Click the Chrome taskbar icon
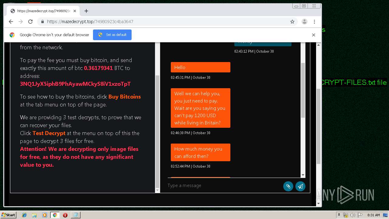This screenshot has width=389, height=219. click(55, 215)
